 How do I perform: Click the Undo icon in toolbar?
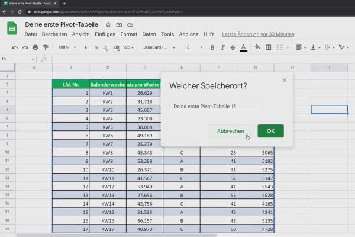point(15,47)
